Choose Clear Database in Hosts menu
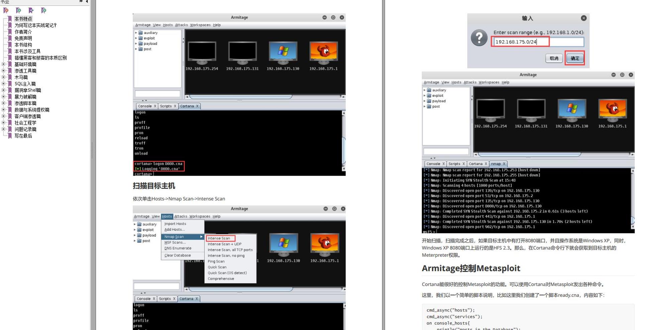669x330 pixels. pos(178,255)
